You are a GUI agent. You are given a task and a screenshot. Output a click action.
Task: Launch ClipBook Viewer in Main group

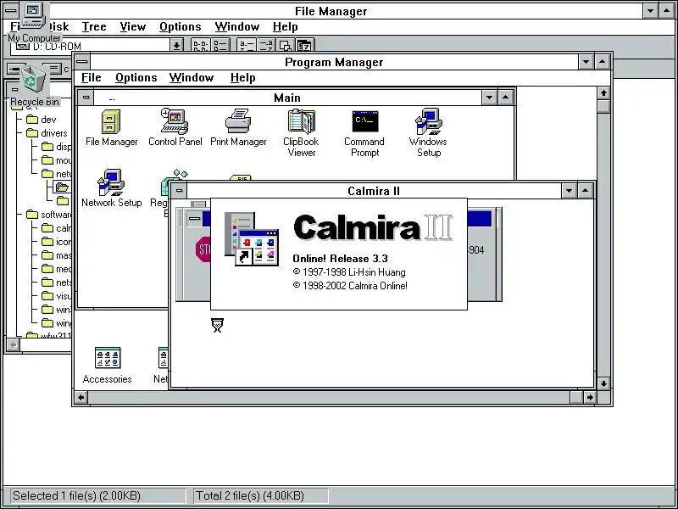pyautogui.click(x=301, y=133)
